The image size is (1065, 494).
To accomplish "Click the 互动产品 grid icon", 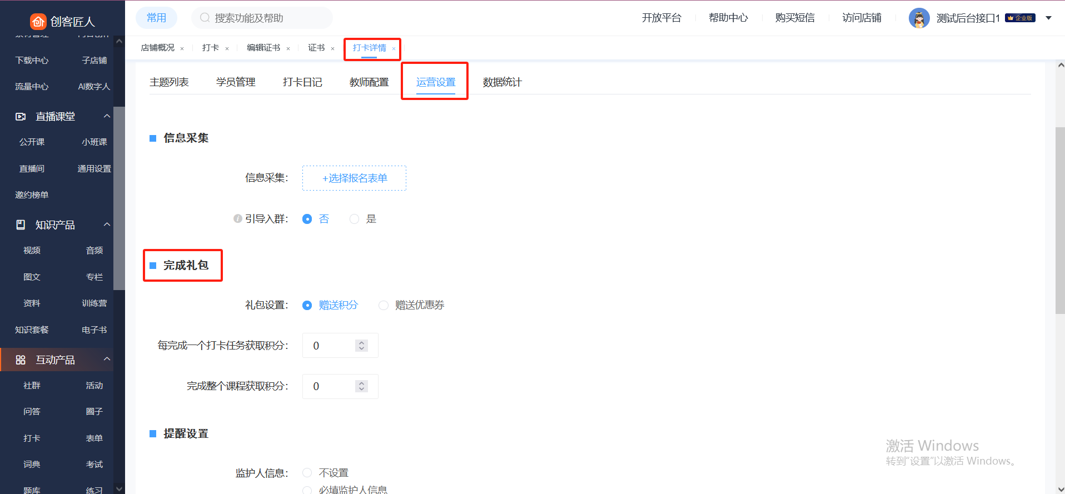I will tap(21, 360).
